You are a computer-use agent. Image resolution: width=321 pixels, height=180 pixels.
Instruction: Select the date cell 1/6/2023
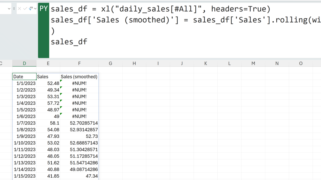tap(24, 116)
